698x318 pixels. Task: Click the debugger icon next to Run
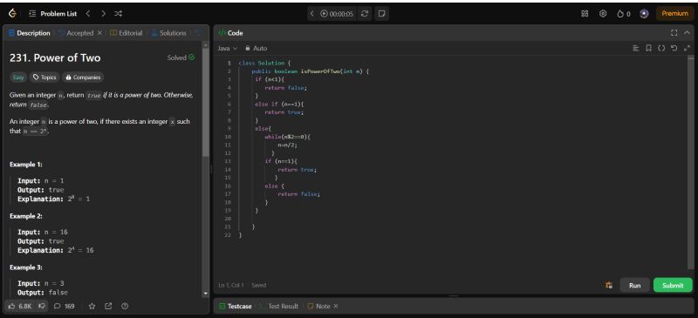point(608,285)
